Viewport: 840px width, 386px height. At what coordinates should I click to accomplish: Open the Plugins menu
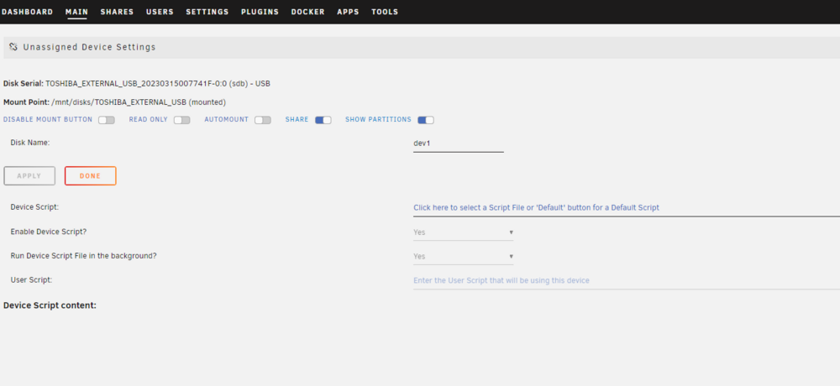260,12
